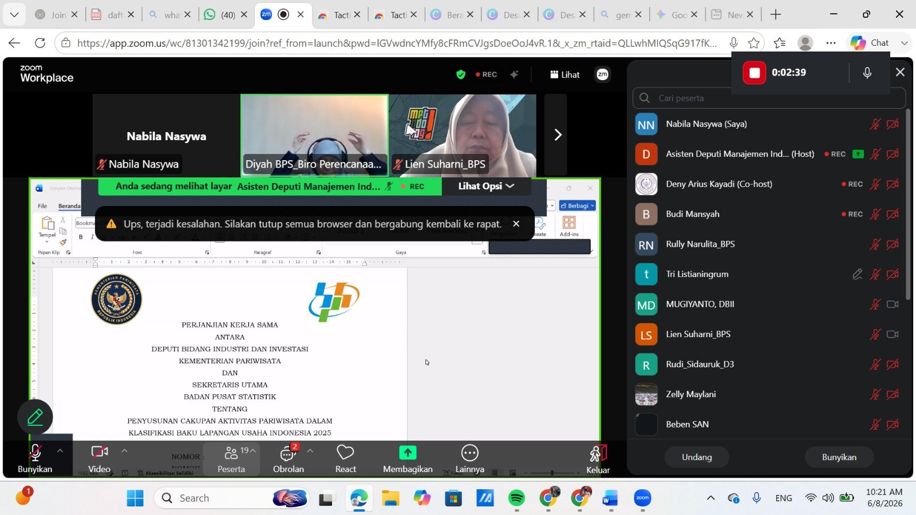Screen dimensions: 916x515
Task: Toggle Nabila Nasywa (Saya) microphone icon
Action: pos(875,124)
